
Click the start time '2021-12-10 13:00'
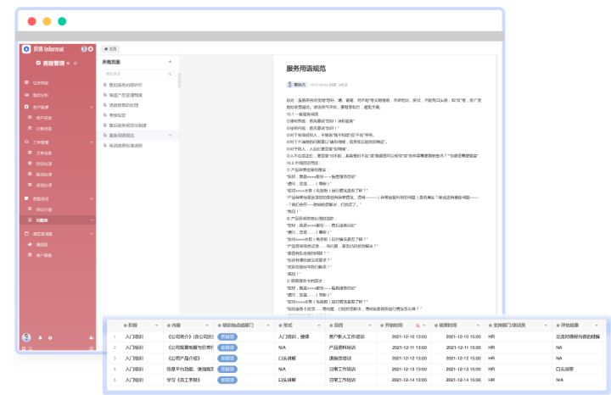tap(409, 337)
